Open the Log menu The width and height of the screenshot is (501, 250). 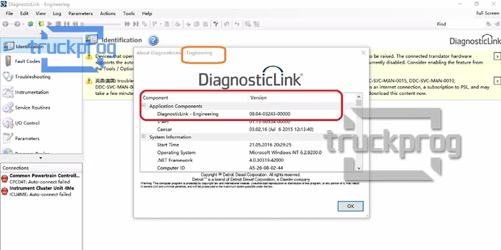point(57,13)
